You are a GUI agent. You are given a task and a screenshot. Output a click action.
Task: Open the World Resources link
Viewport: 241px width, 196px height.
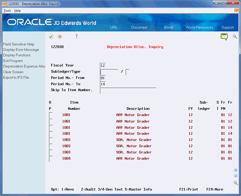(199, 27)
